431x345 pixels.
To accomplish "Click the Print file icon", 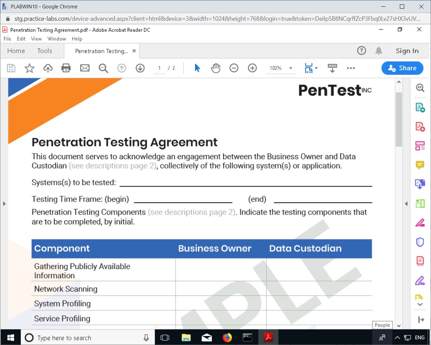I will [x=66, y=68].
